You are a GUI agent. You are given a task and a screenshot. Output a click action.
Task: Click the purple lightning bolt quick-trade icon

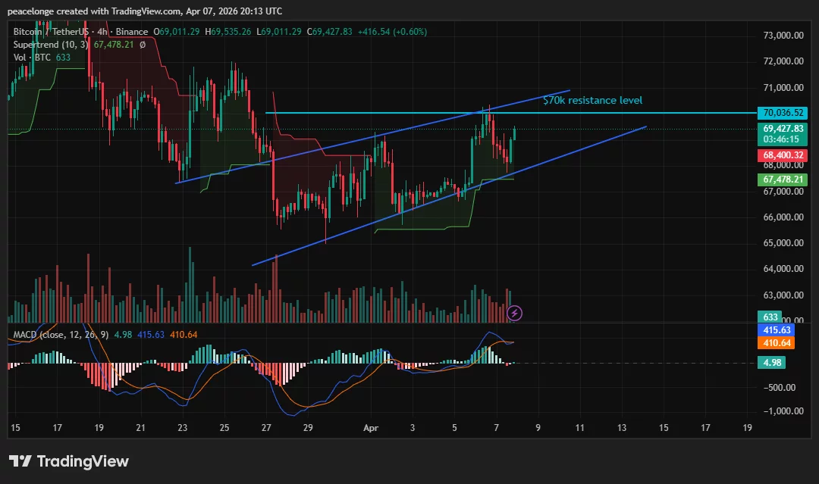tap(514, 313)
